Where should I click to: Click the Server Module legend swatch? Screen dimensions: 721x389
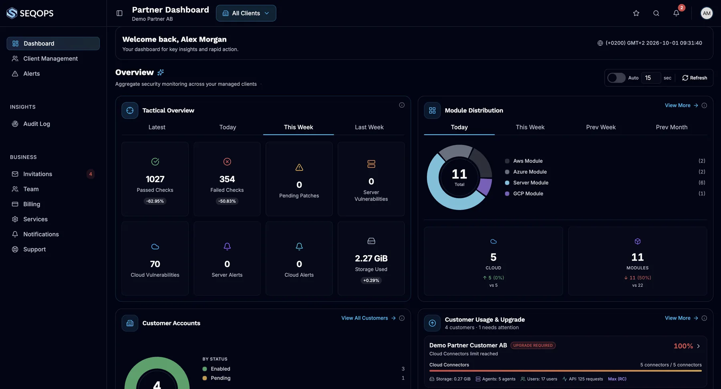[x=507, y=183]
